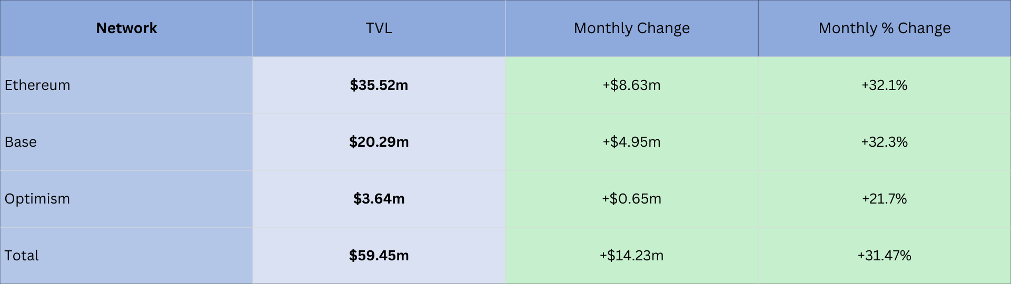Screen dimensions: 1011x284
Task: Click the +$8.63m monthly change cell
Action: point(631,85)
